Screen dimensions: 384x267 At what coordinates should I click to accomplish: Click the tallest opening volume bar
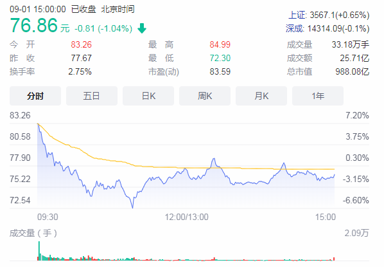tap(39, 251)
